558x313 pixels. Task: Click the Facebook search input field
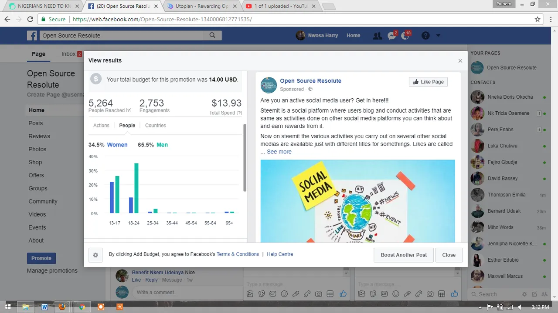click(x=122, y=36)
